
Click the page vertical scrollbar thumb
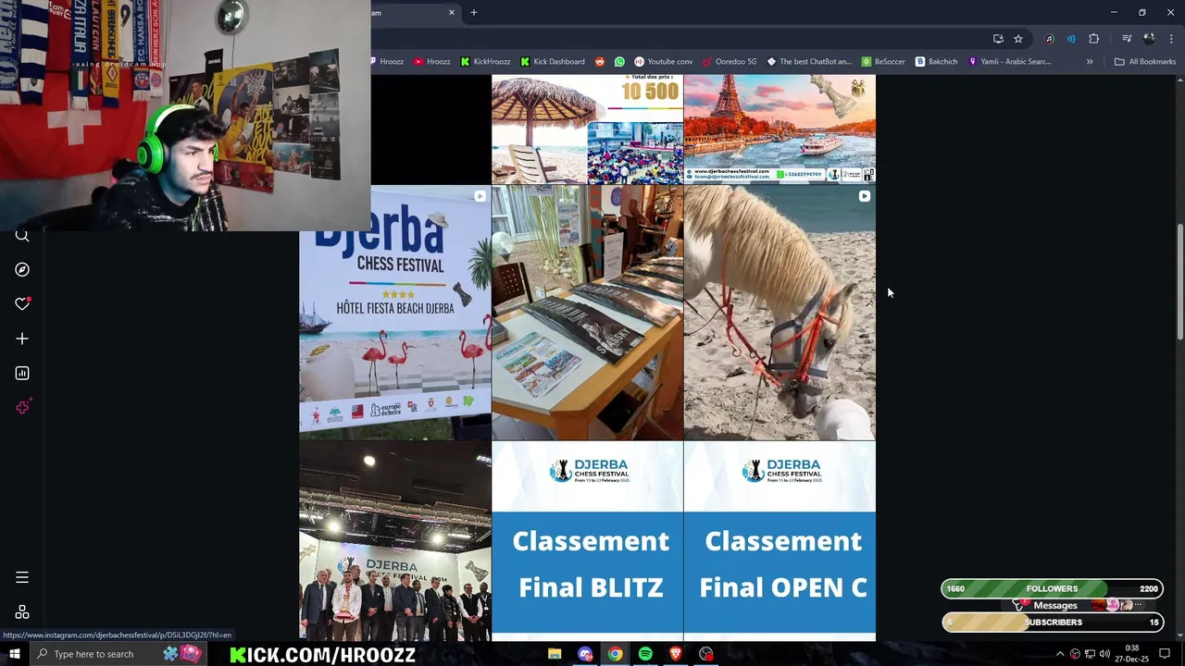click(x=1179, y=282)
